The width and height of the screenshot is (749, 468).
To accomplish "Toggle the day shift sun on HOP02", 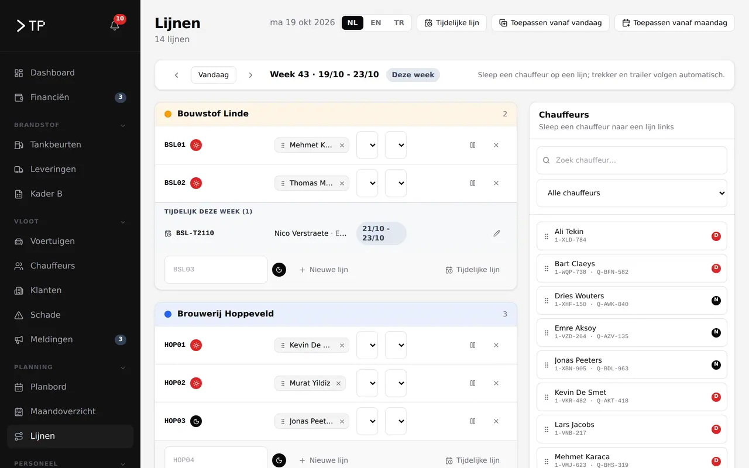I will point(196,383).
